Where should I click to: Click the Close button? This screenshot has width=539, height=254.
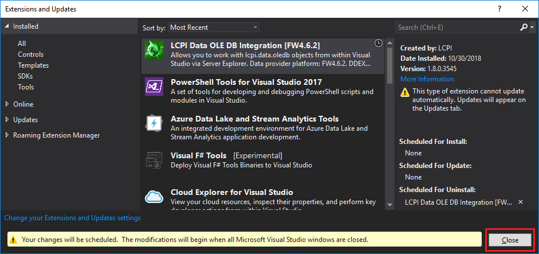(510, 240)
